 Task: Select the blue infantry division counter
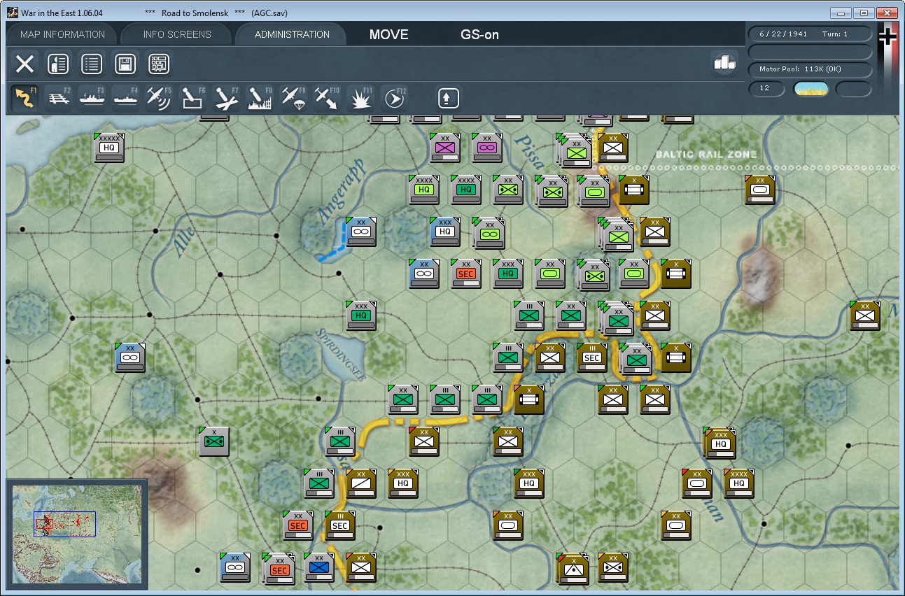point(318,567)
